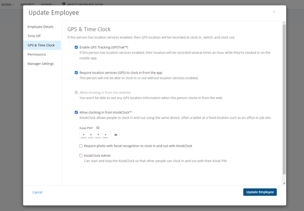Click the Kiosk PIN* label

click(86, 128)
